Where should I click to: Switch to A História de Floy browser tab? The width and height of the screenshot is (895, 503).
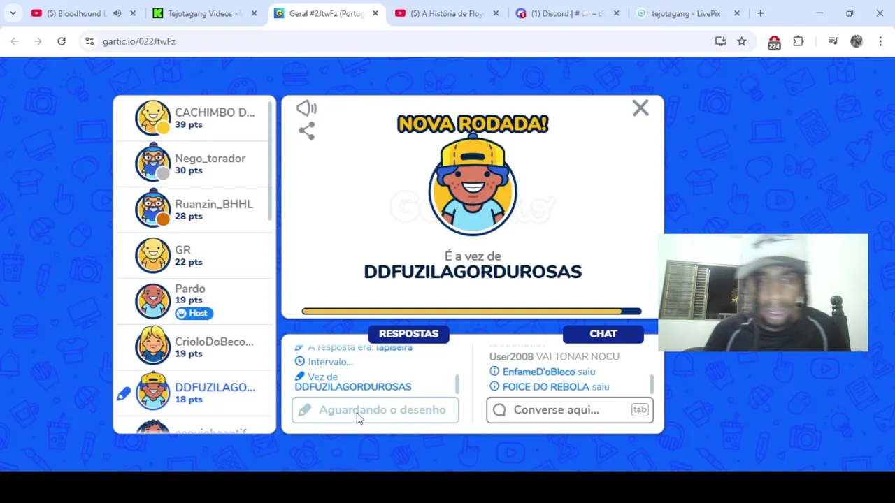click(x=447, y=13)
